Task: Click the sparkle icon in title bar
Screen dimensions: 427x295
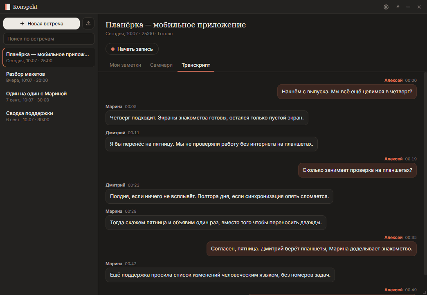Action: coord(398,7)
